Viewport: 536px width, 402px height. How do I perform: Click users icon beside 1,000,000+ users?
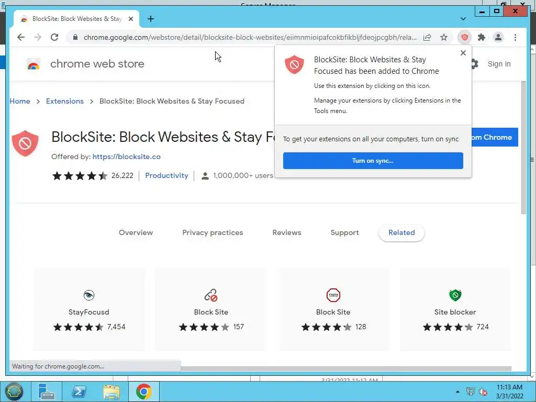pyautogui.click(x=205, y=176)
